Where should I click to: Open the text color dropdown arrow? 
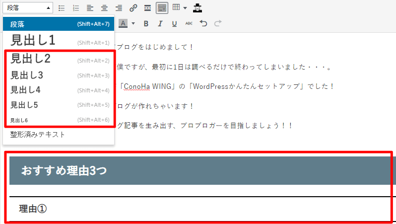(x=133, y=23)
